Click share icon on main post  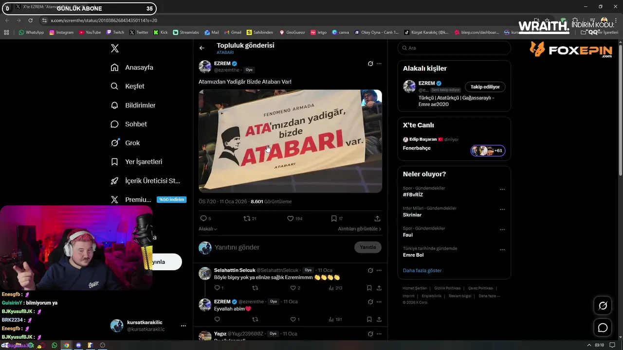pyautogui.click(x=377, y=219)
